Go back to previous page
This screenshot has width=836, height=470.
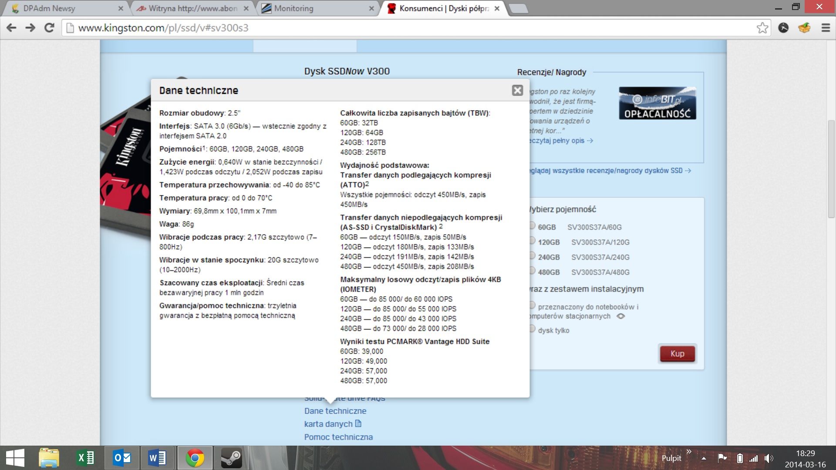pyautogui.click(x=12, y=28)
